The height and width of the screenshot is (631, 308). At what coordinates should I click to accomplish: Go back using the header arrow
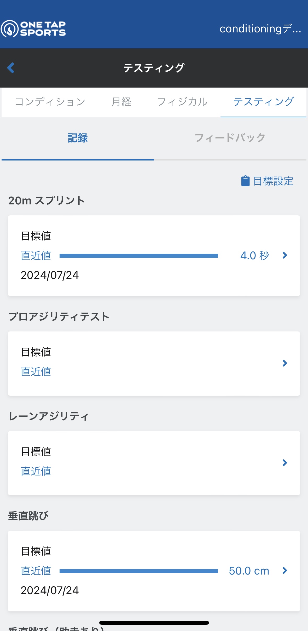(x=11, y=68)
